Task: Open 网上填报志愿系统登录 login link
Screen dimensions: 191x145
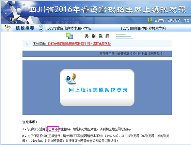Action: click(x=98, y=90)
